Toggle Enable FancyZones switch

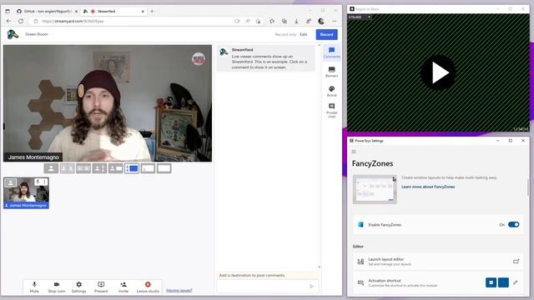(513, 224)
